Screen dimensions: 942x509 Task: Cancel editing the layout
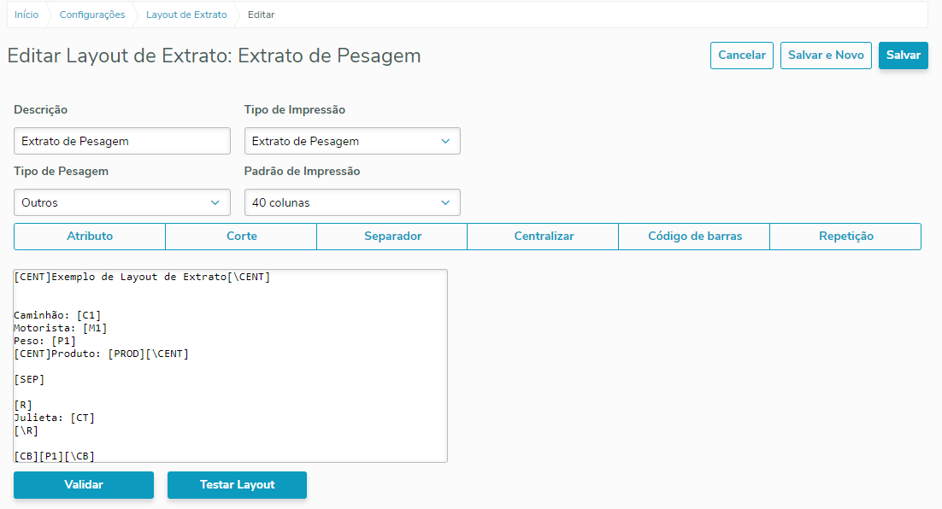pos(741,55)
